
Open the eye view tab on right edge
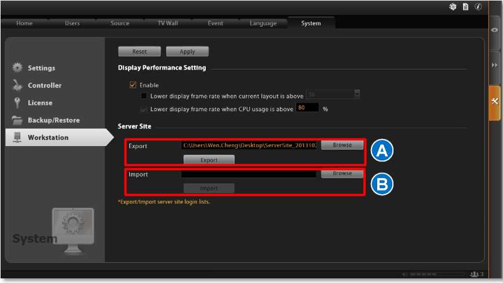point(494,30)
